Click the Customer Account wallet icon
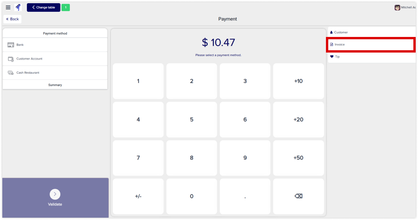418x220 pixels. [x=11, y=59]
